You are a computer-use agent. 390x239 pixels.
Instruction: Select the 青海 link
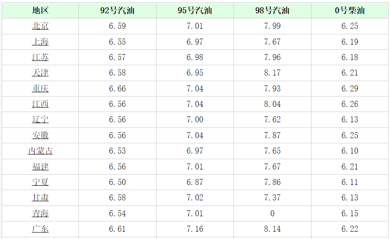(x=40, y=214)
